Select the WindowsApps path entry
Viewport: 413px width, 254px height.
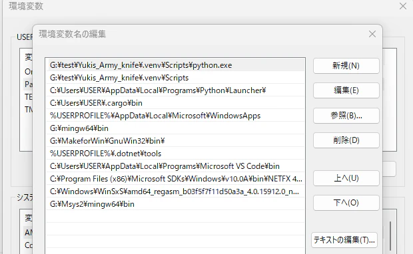coord(175,116)
